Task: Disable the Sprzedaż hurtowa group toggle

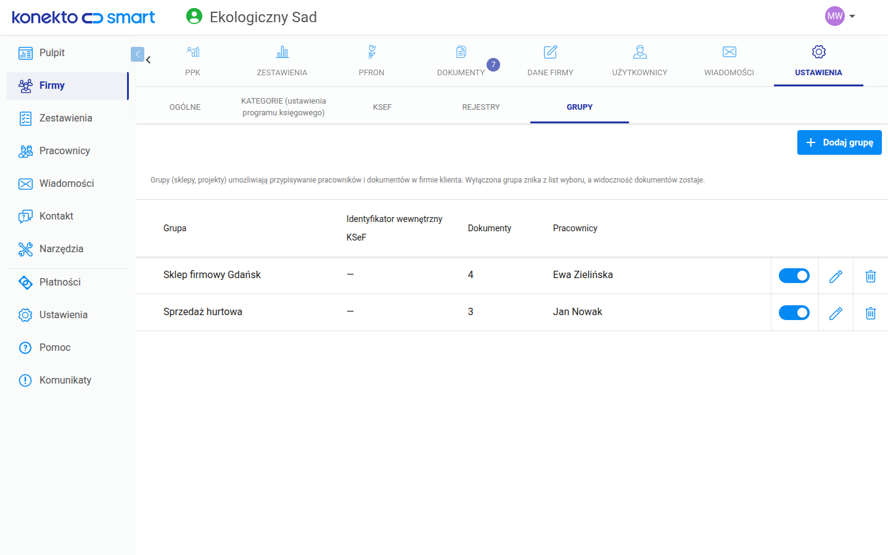Action: coord(794,313)
